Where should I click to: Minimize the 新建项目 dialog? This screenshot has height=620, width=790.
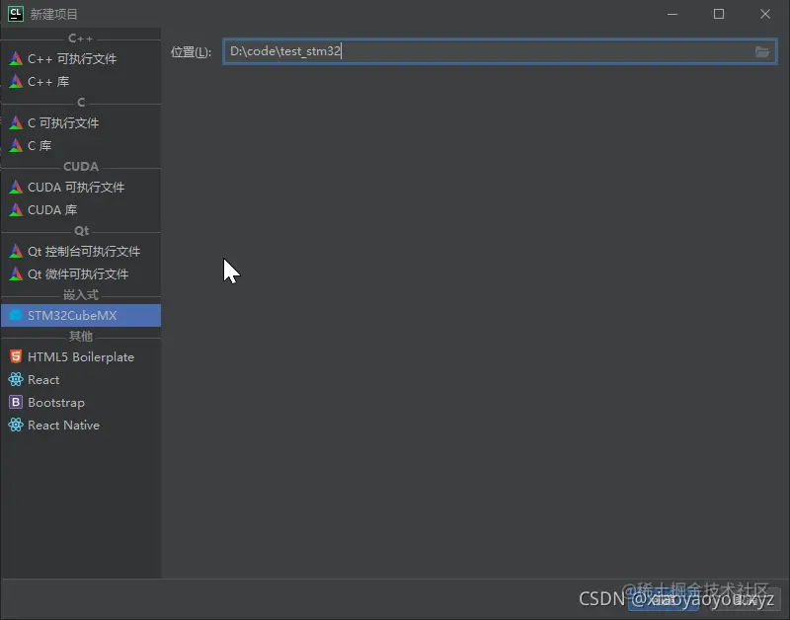tap(672, 14)
